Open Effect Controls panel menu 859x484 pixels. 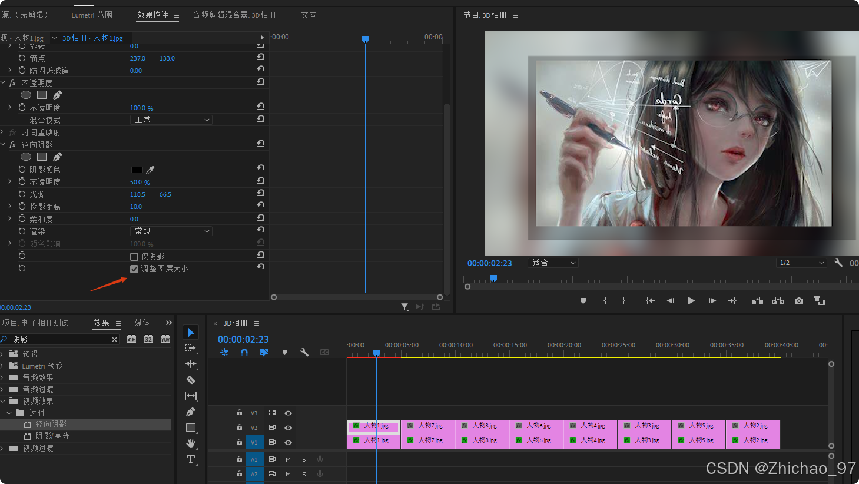click(176, 15)
